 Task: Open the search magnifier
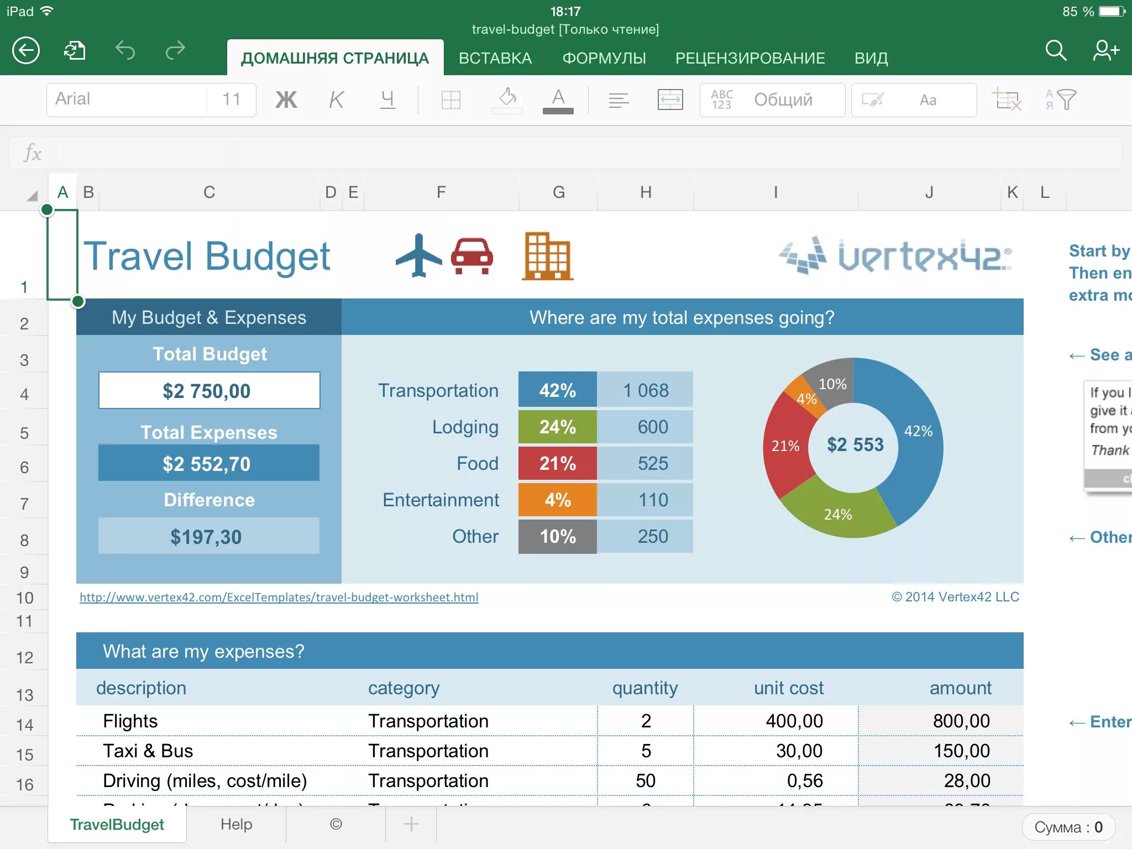coord(1055,51)
